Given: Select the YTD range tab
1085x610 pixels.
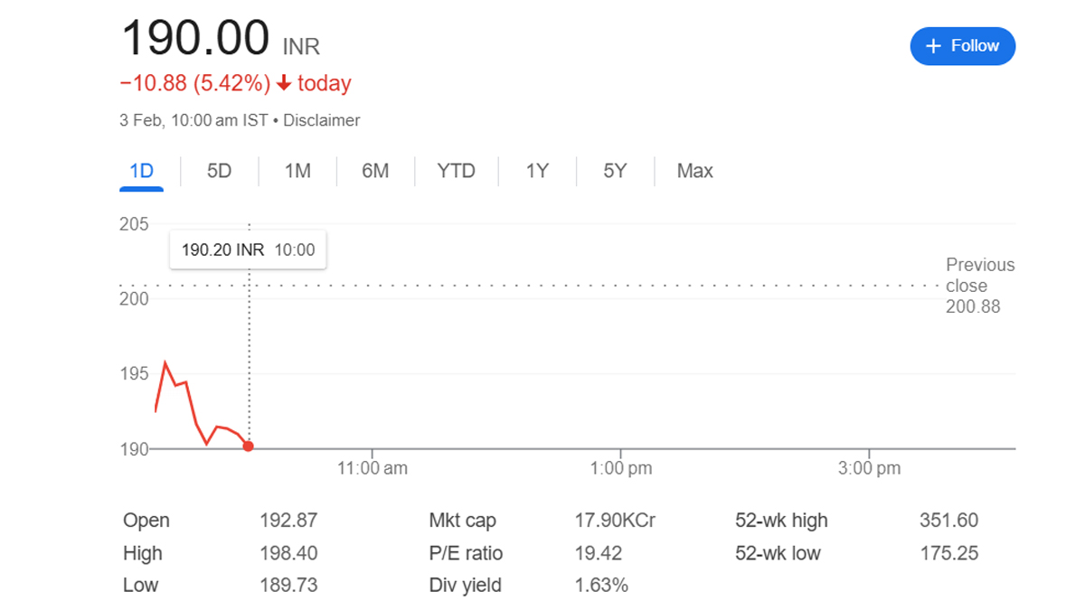Looking at the screenshot, I should click(457, 171).
